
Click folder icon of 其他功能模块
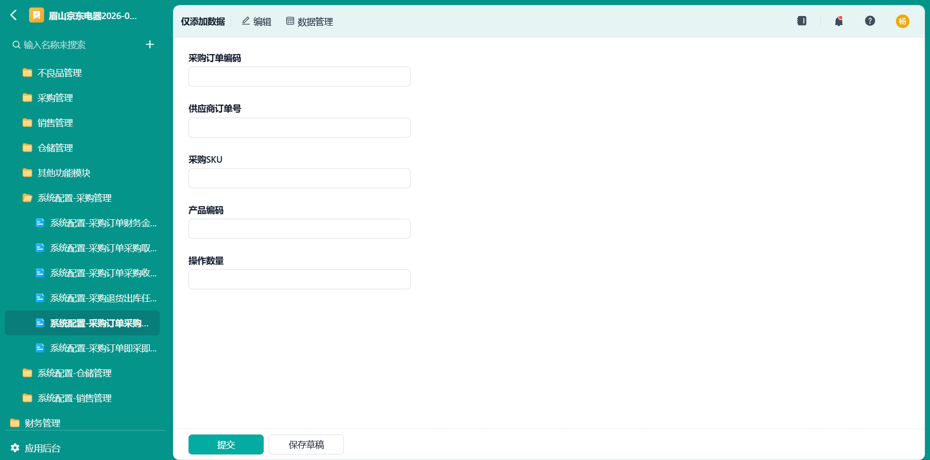[28, 173]
